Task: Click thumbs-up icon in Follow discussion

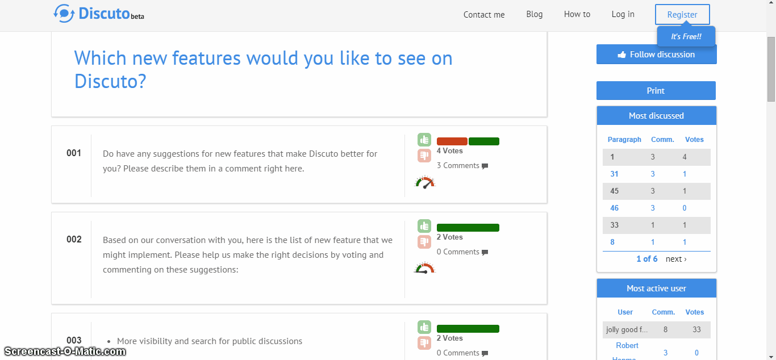Action: [622, 55]
